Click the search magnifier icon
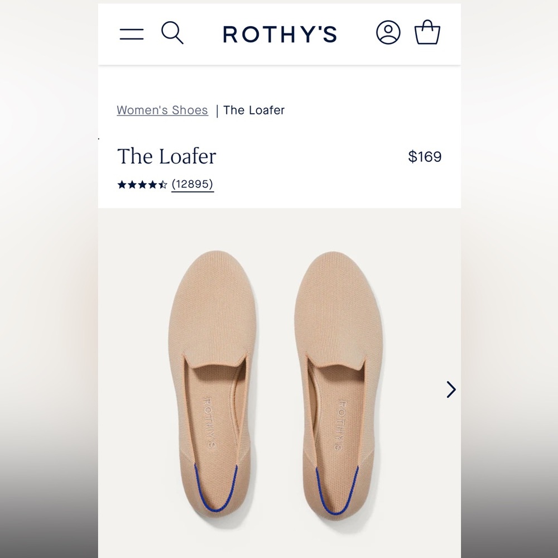 click(x=172, y=33)
